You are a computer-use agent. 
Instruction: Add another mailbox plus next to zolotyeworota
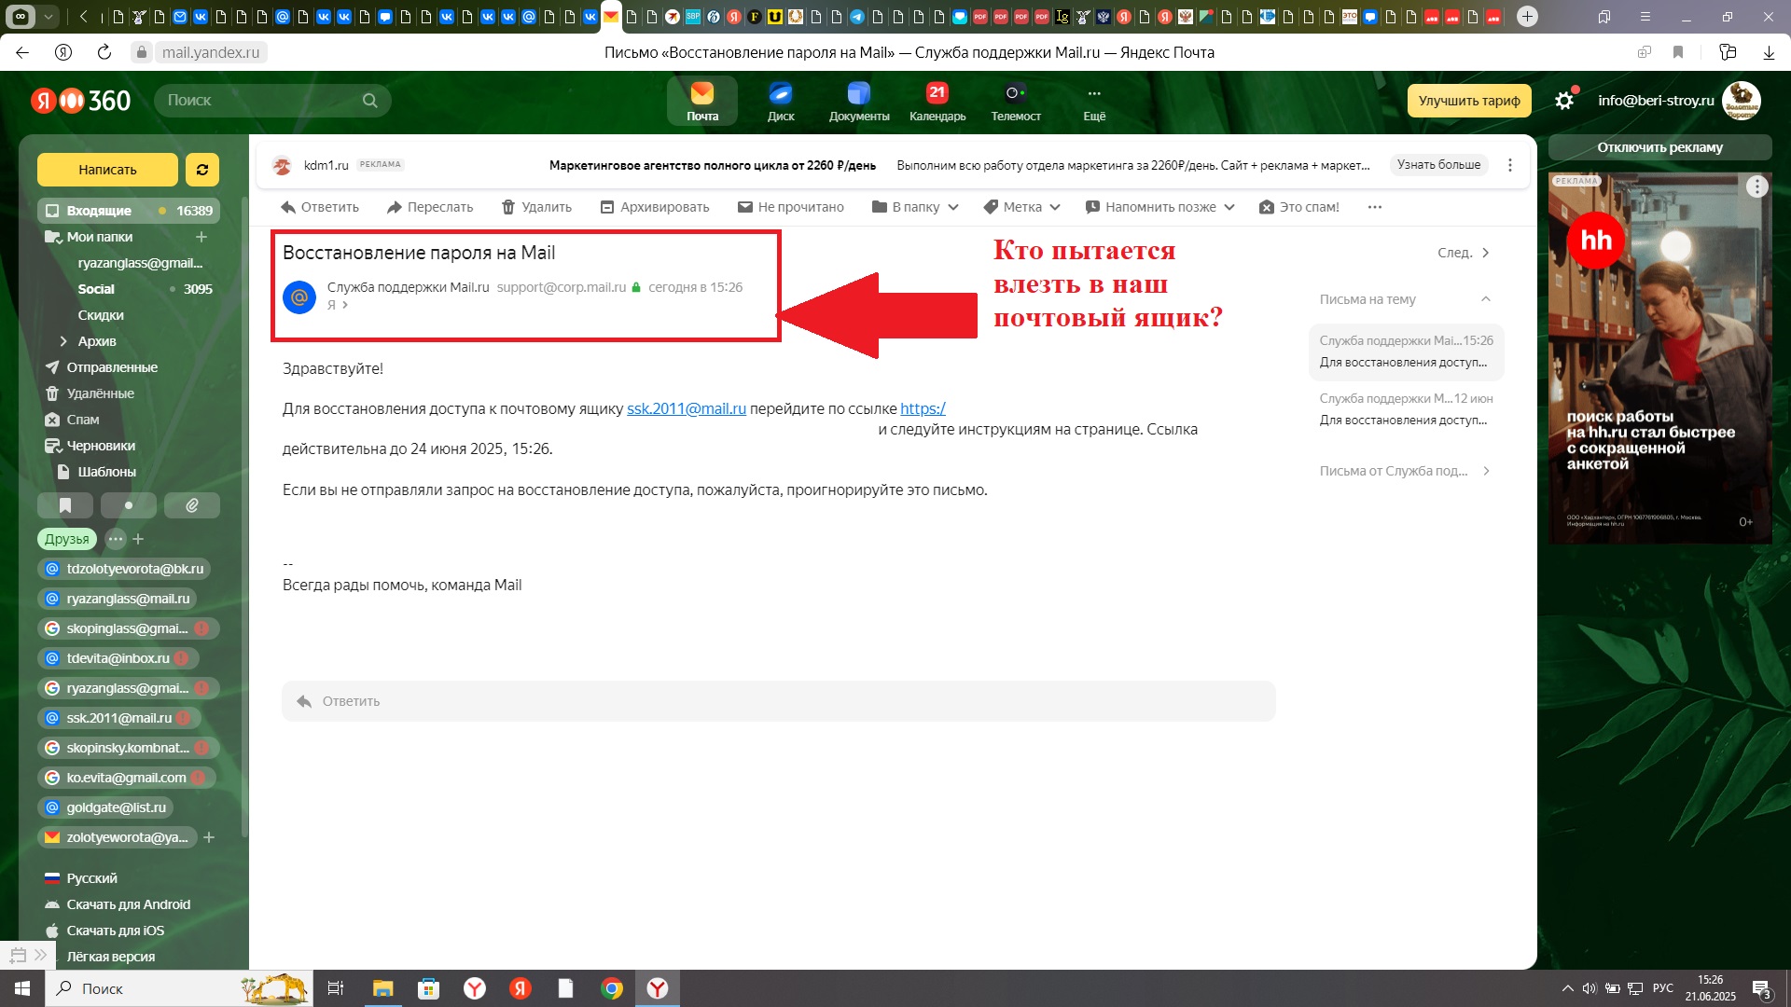pos(209,837)
